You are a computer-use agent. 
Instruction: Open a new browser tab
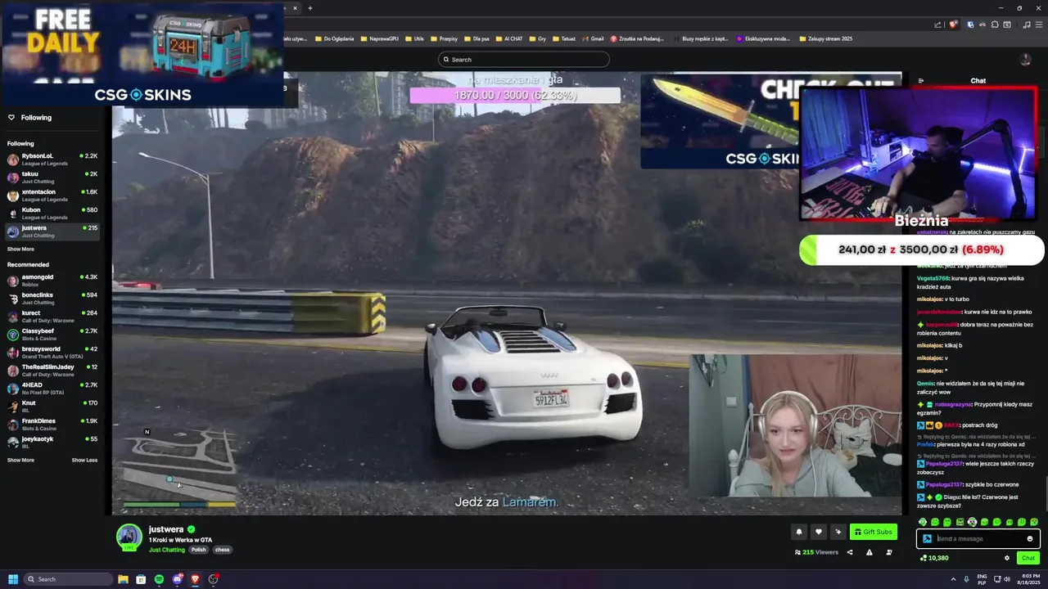click(310, 8)
